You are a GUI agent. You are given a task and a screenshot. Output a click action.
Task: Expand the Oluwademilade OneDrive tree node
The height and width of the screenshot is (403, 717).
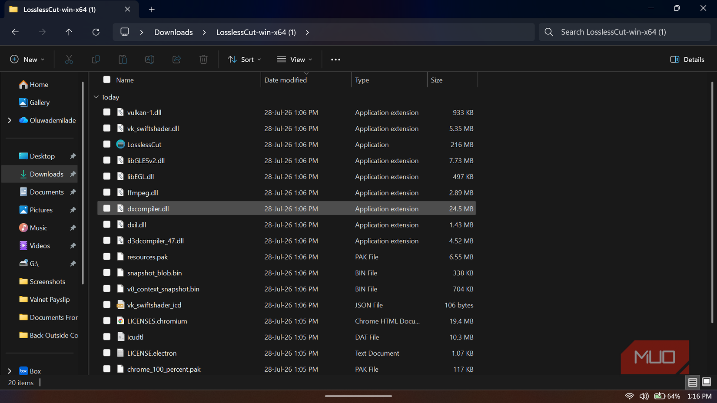click(x=10, y=120)
